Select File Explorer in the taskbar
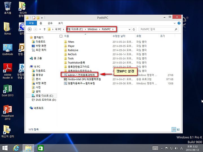Image resolution: width=203 pixels, height=152 pixels. click(28, 148)
